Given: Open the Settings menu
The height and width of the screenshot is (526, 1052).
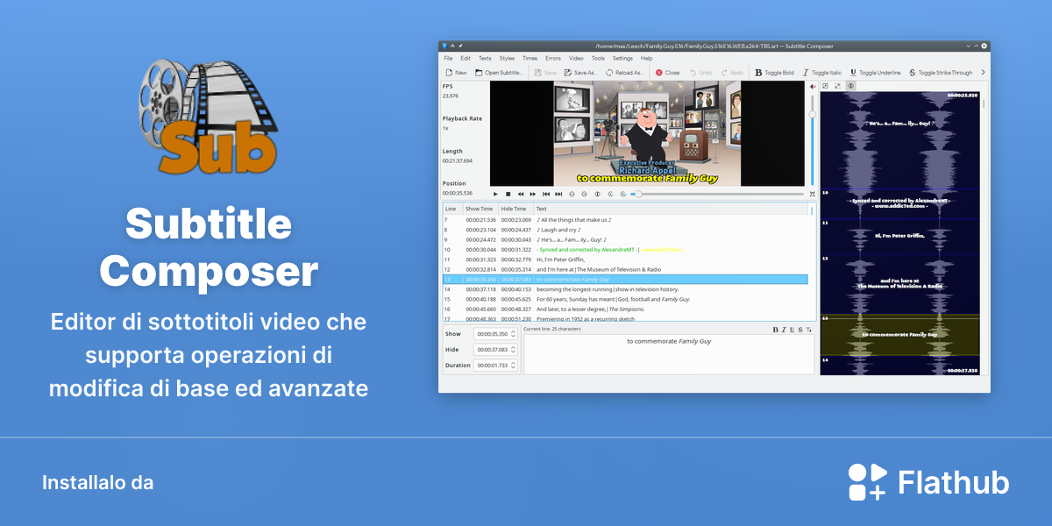Looking at the screenshot, I should [x=622, y=58].
